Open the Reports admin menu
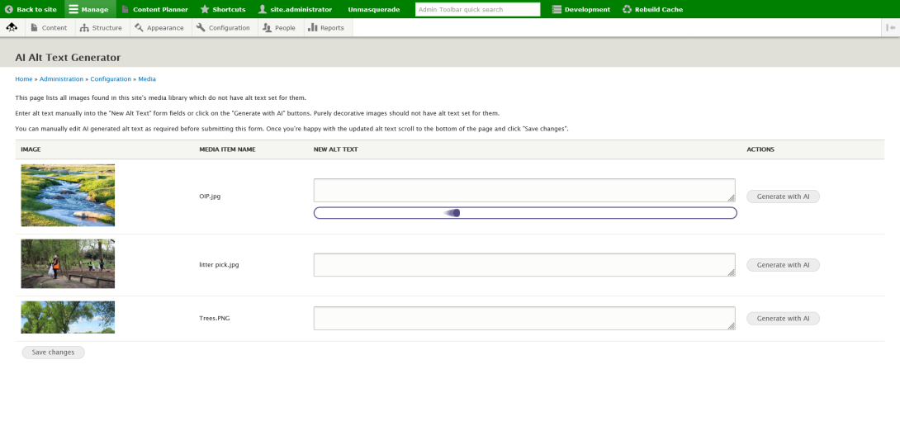 326,27
